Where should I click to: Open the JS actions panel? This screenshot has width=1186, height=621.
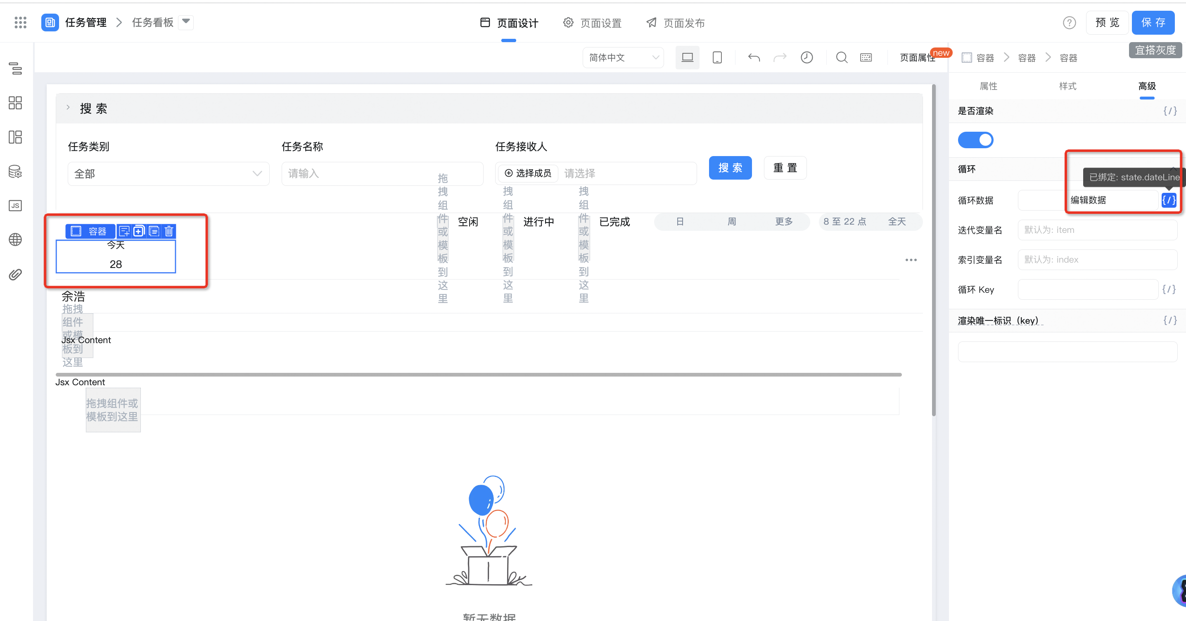[15, 205]
